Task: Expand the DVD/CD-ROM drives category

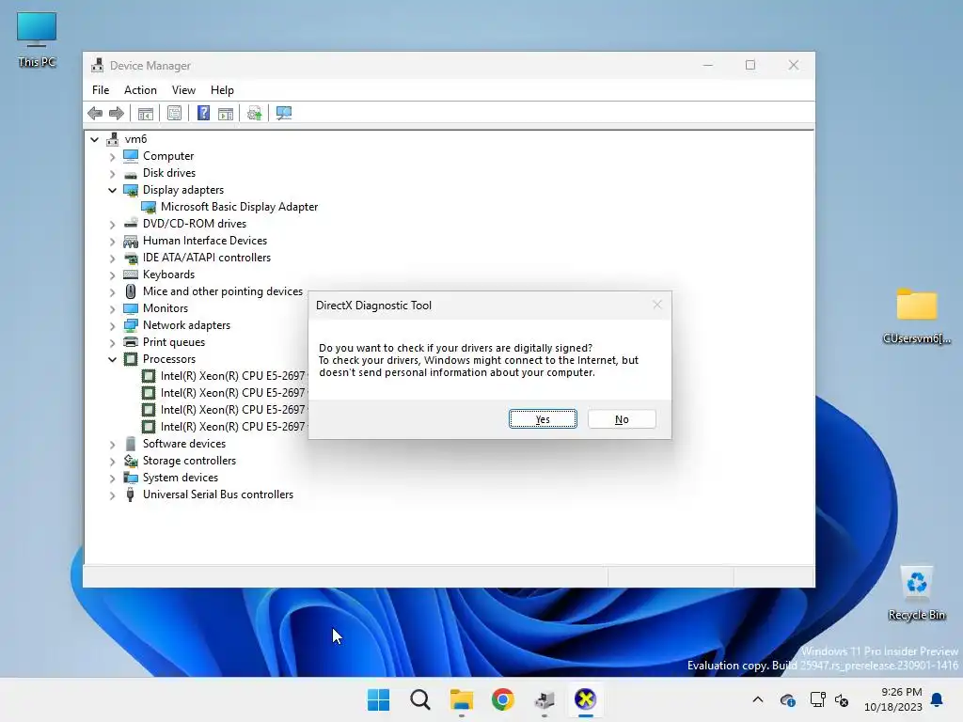Action: pos(113,224)
